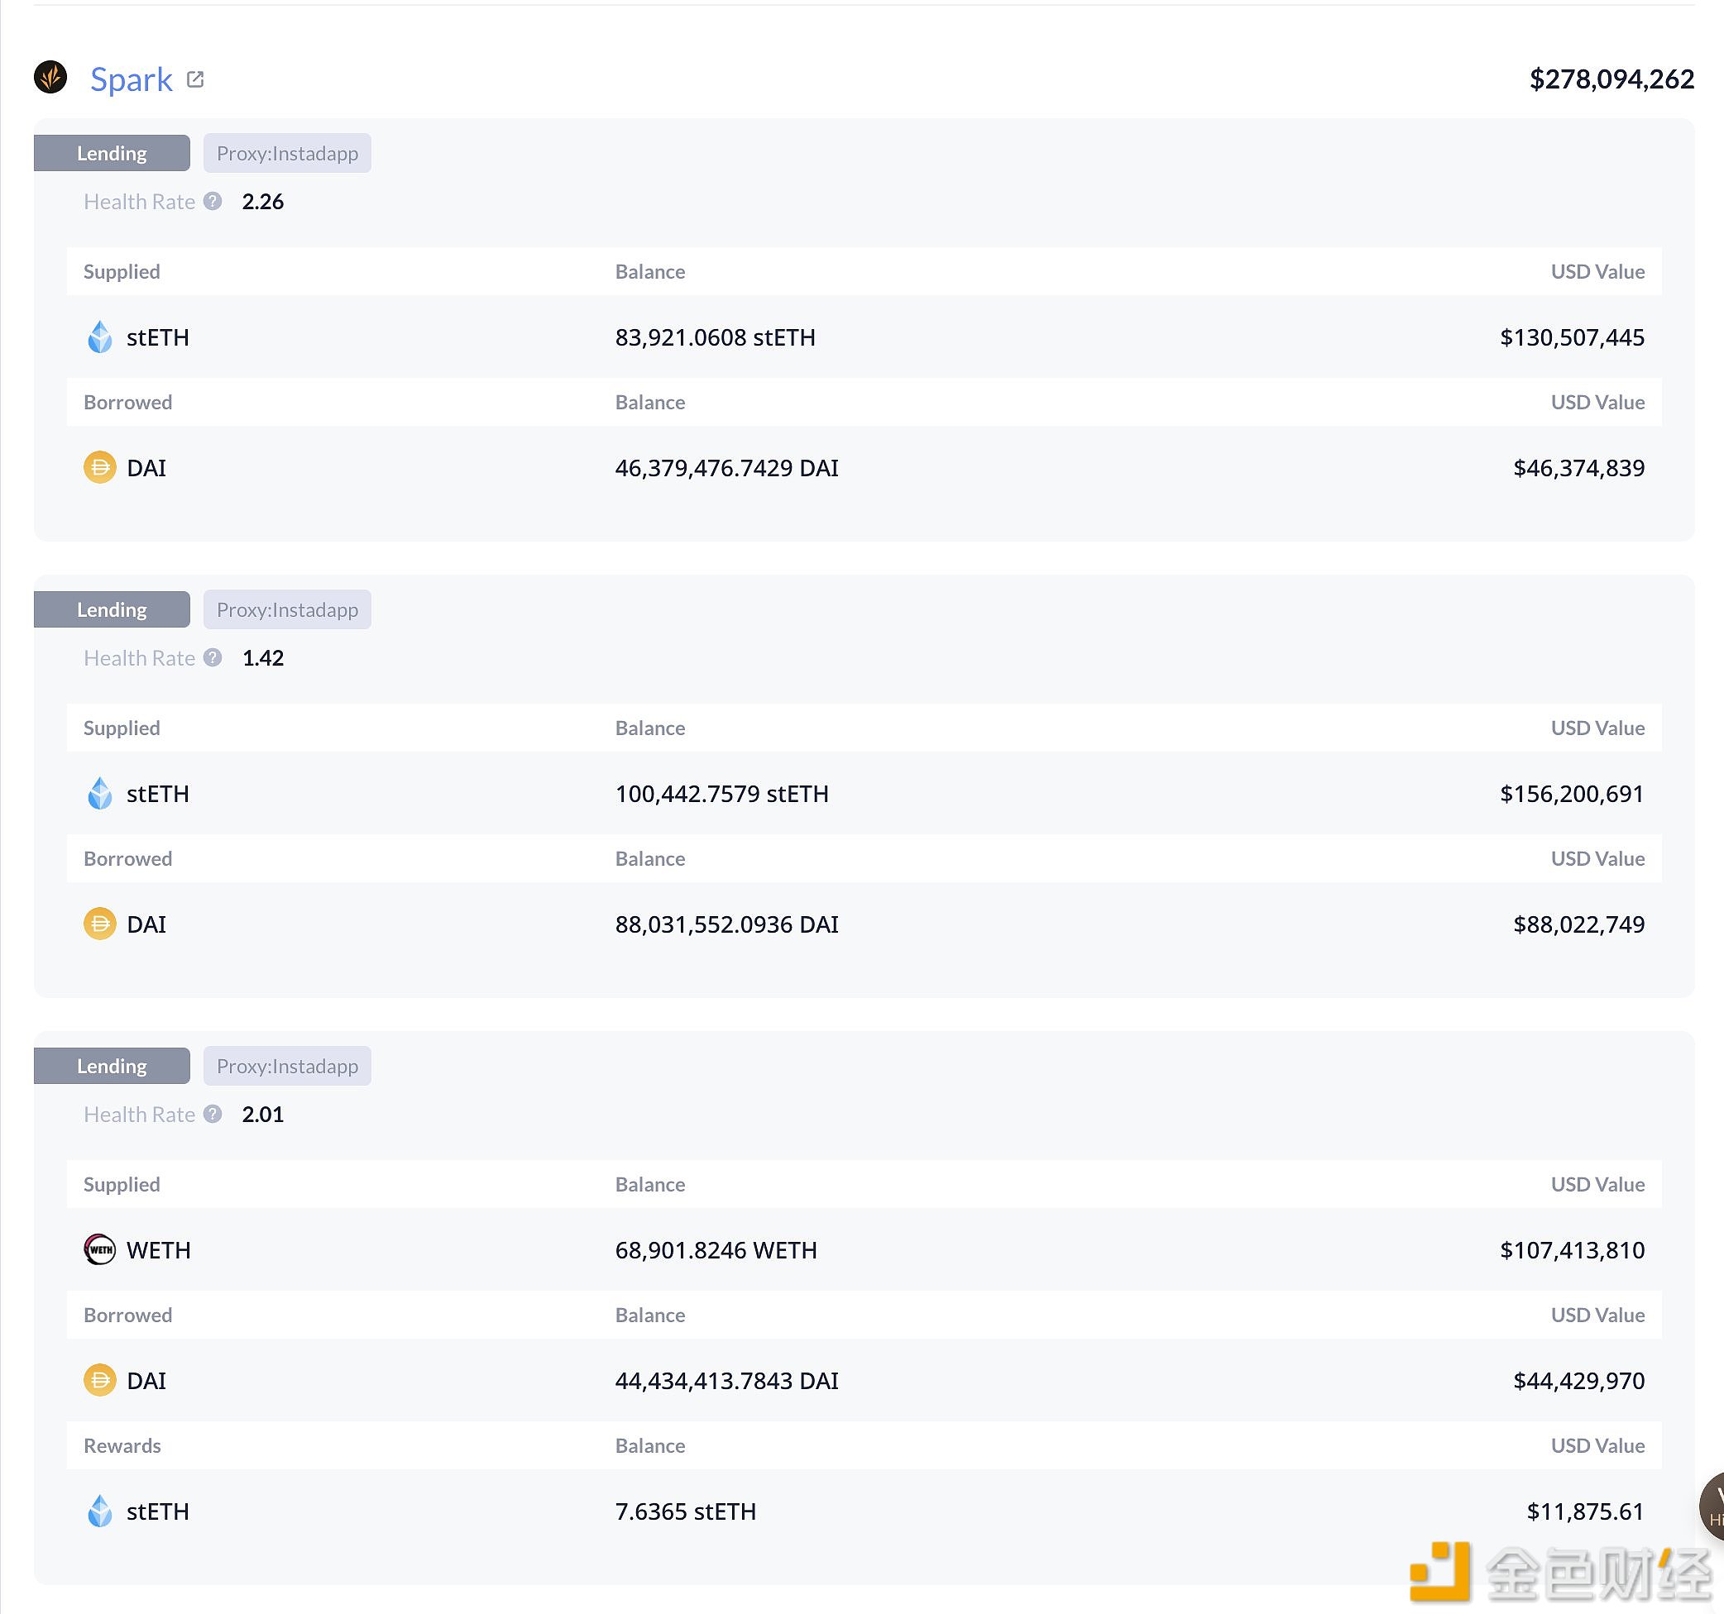Select Lending tag of 2.01 health position
Image resolution: width=1724 pixels, height=1614 pixels.
click(112, 1066)
